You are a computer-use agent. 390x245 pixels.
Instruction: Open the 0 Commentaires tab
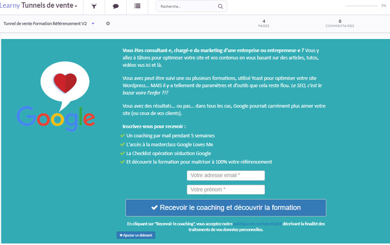(340, 23)
